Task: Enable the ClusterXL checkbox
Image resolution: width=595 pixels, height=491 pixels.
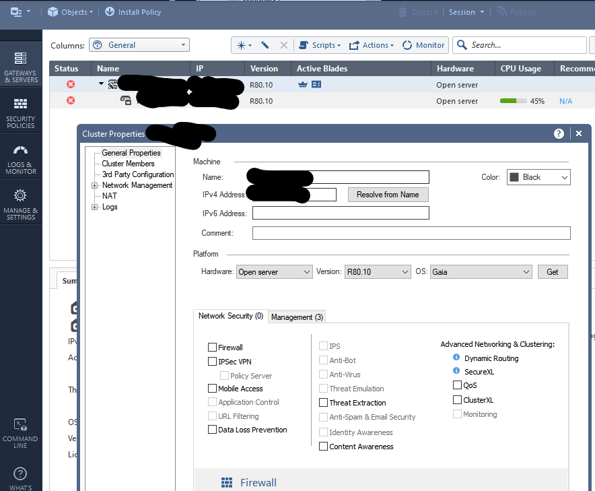Action: [x=457, y=399]
